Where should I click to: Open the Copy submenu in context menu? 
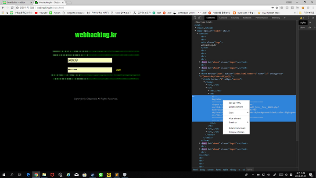236,113
